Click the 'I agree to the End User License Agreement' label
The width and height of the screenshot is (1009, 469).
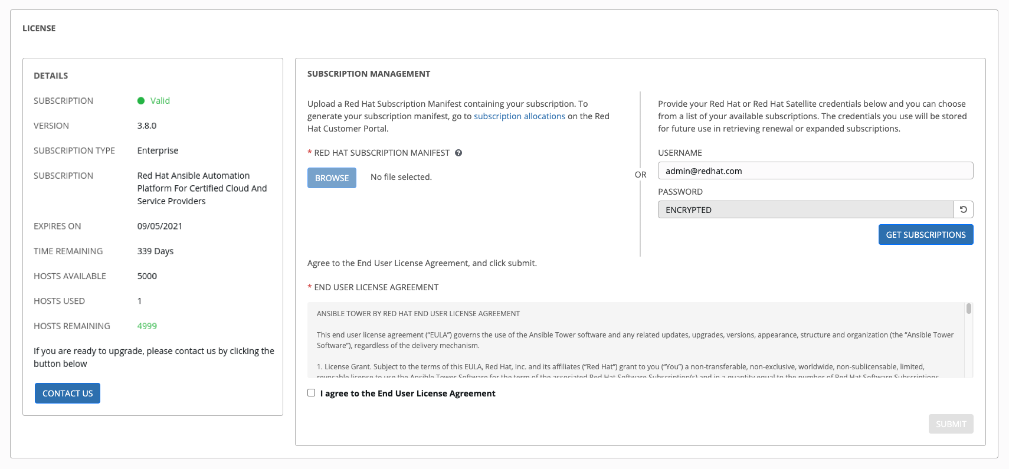(x=408, y=393)
